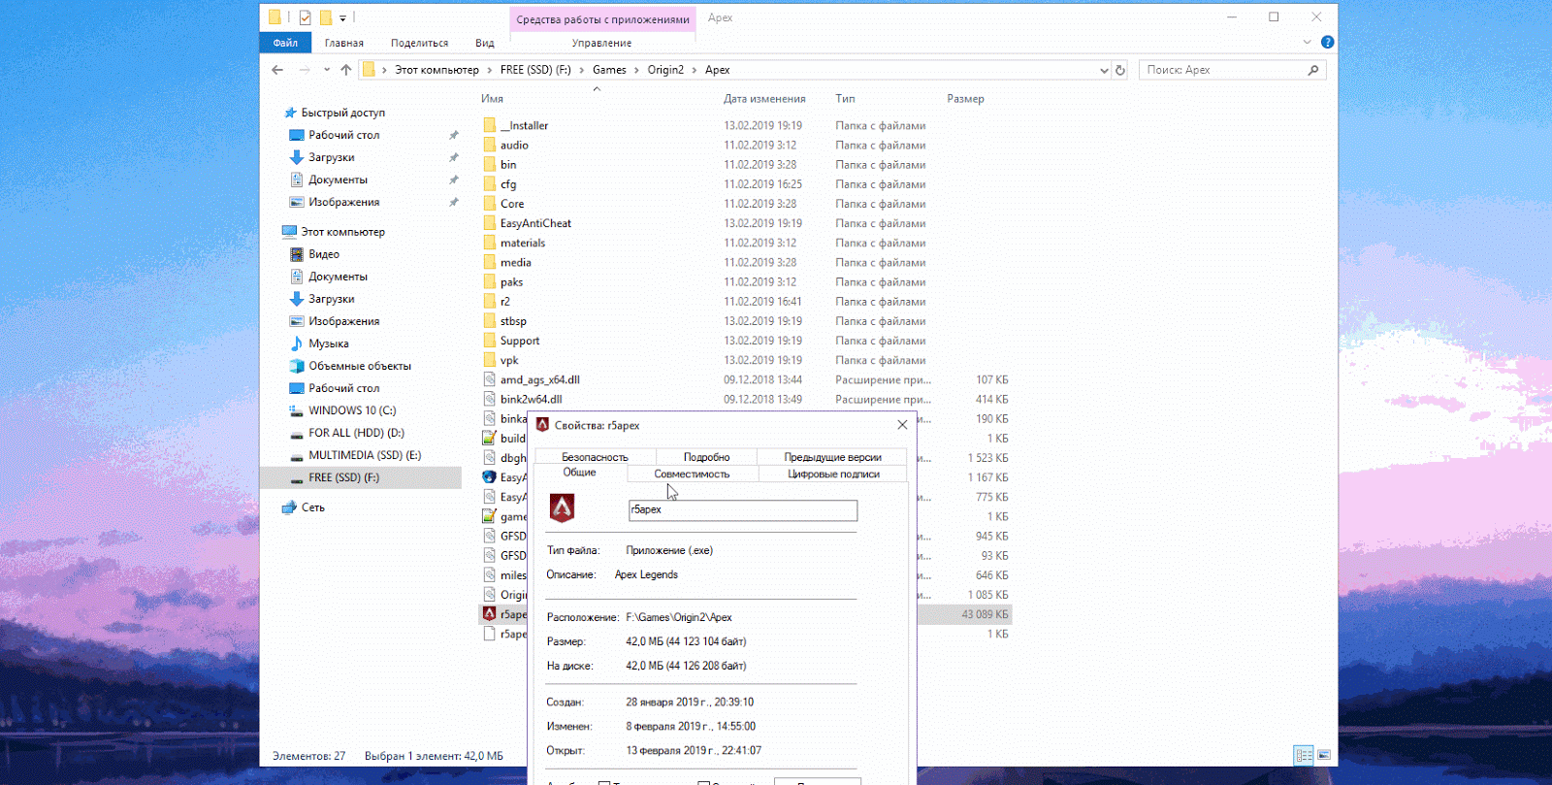Click the search magnifier icon
Image resolution: width=1552 pixels, height=785 pixels.
coord(1313,70)
